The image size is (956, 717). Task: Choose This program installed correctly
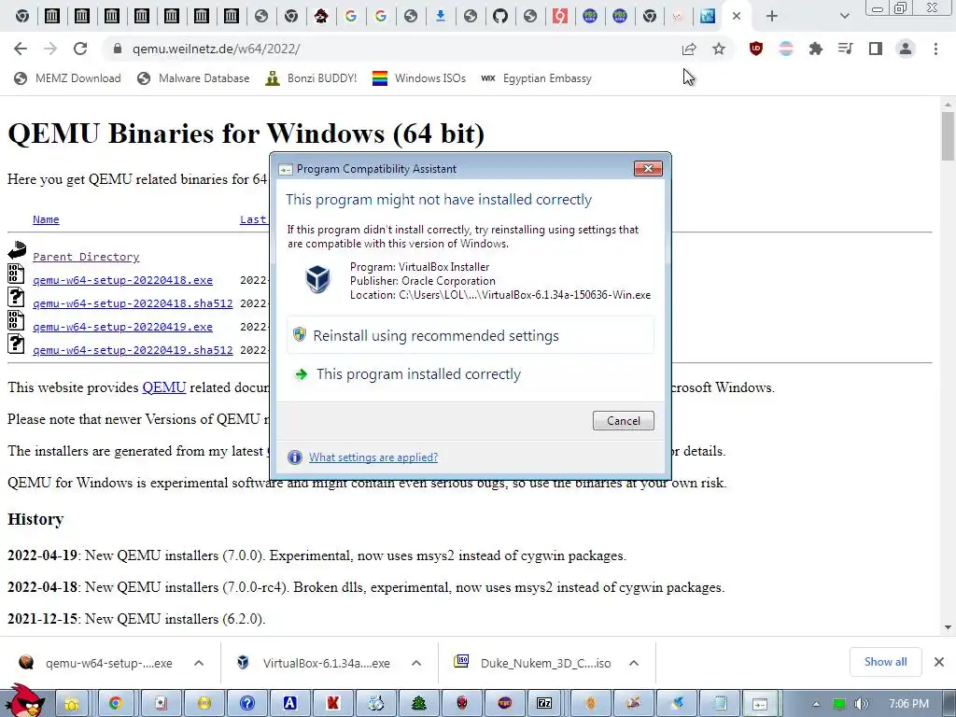click(471, 373)
